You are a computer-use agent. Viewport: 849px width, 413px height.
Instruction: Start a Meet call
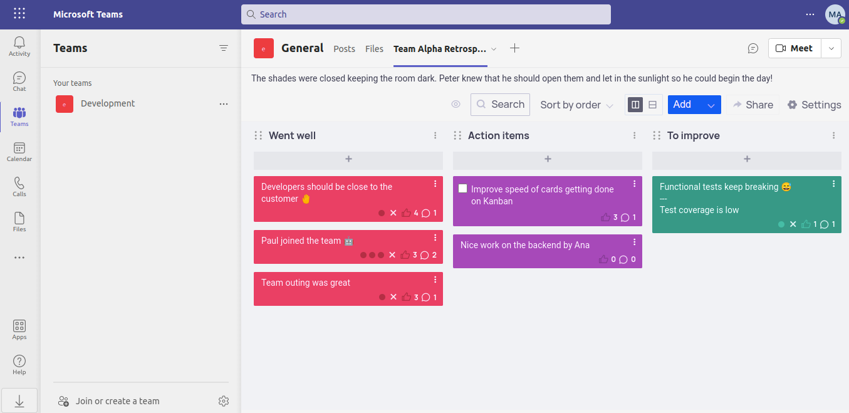coord(794,48)
